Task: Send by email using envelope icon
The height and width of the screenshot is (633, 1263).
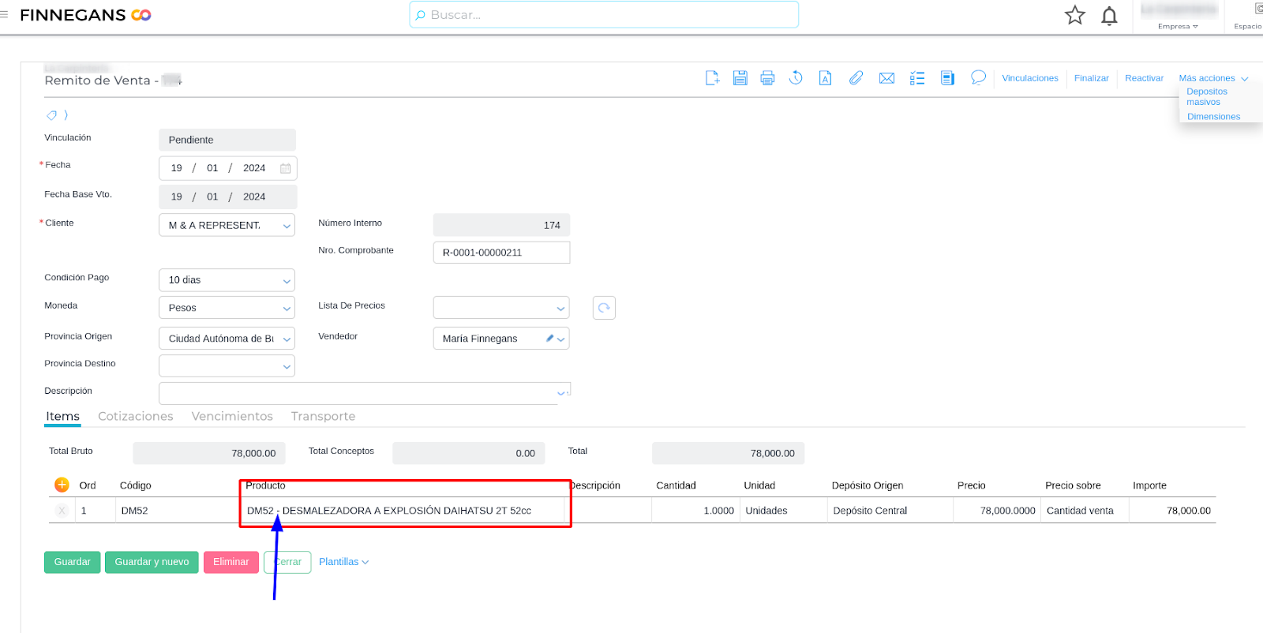Action: pos(886,78)
